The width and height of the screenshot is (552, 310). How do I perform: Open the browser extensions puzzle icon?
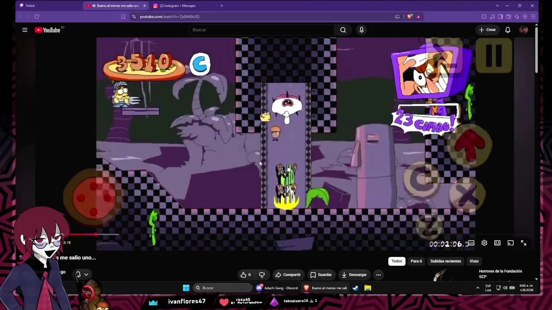(x=484, y=16)
